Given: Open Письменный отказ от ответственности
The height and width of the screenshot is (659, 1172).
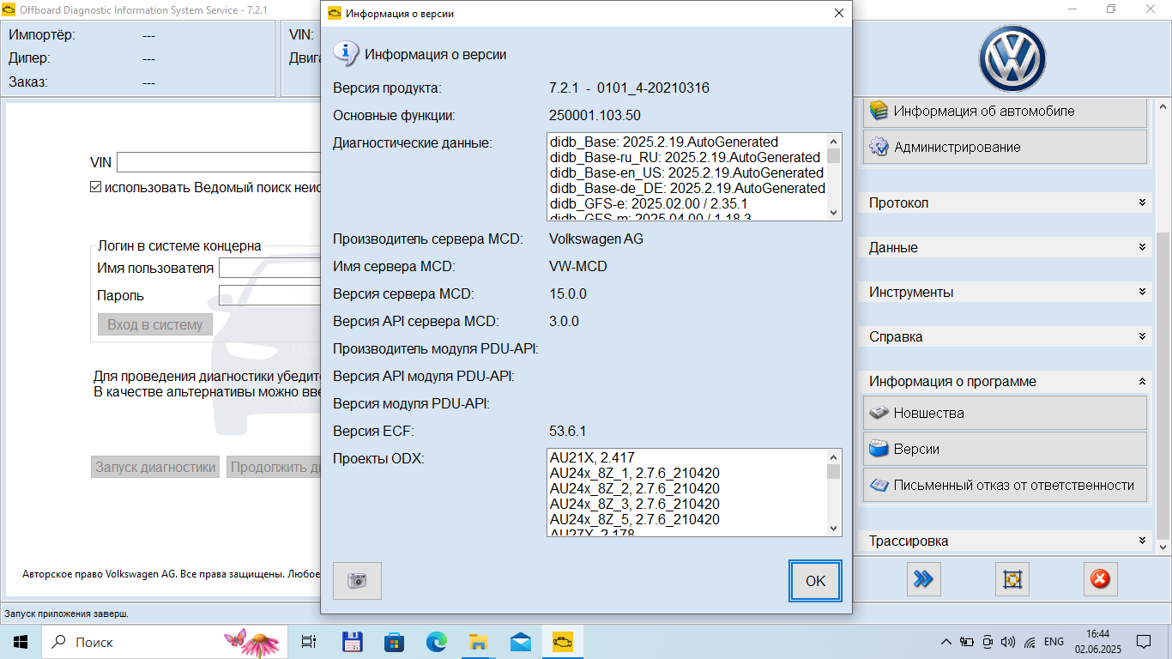Looking at the screenshot, I should 1005,485.
